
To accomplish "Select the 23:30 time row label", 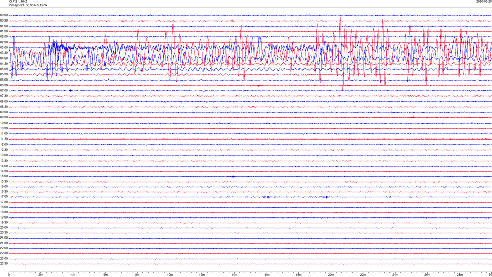I will tap(4, 264).
